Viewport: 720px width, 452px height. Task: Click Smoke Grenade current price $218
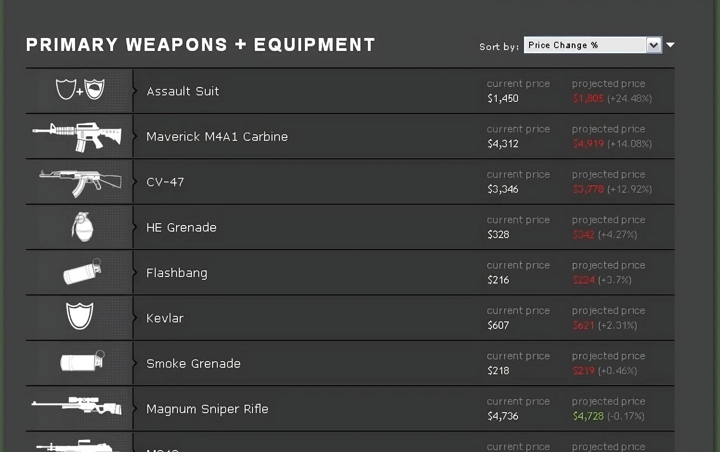coord(498,371)
